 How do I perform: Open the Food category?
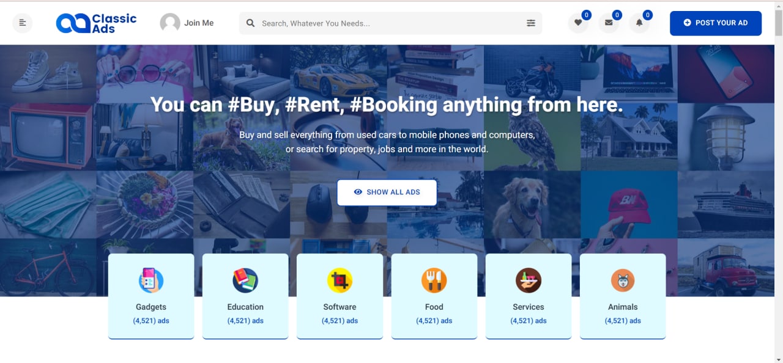tap(434, 296)
